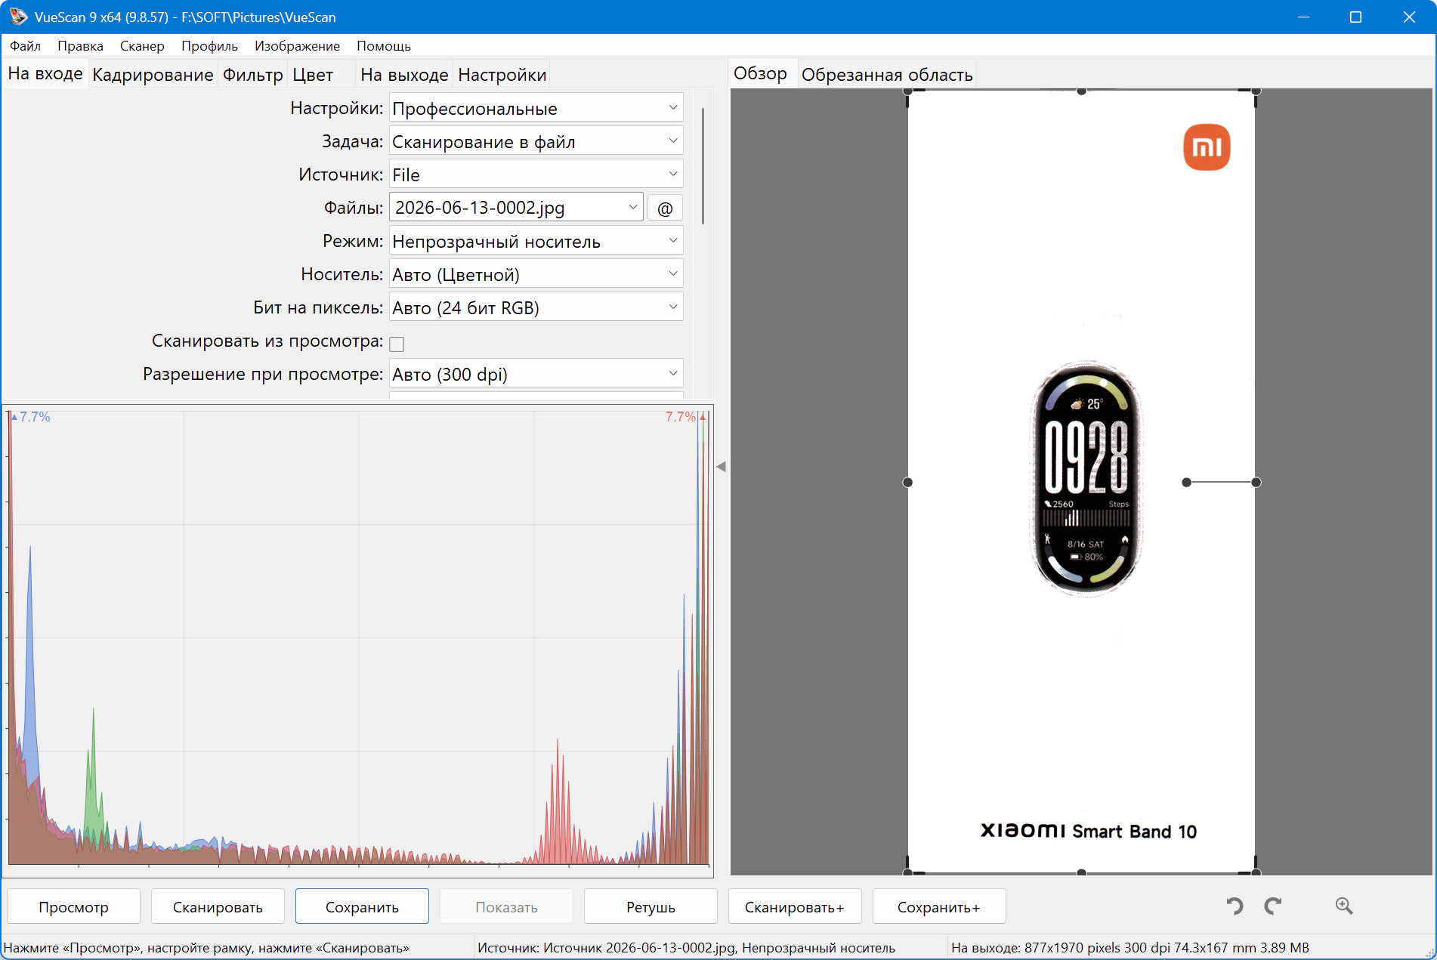Click the Сканировать button

click(218, 906)
